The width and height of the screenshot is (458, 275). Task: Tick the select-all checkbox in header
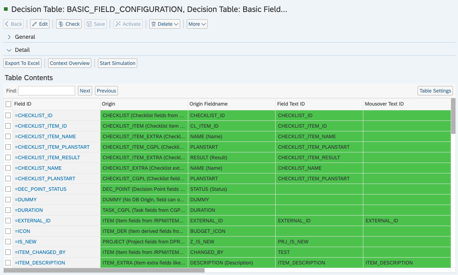pos(8,104)
